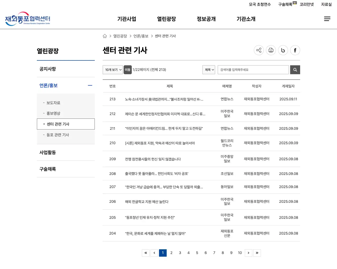Click the 재외동포협력센터 logo

pyautogui.click(x=28, y=19)
